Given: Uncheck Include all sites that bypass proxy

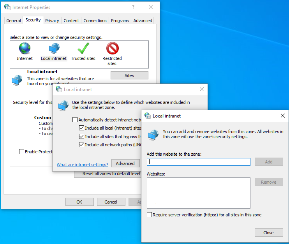Looking at the screenshot, I should pos(81,136).
